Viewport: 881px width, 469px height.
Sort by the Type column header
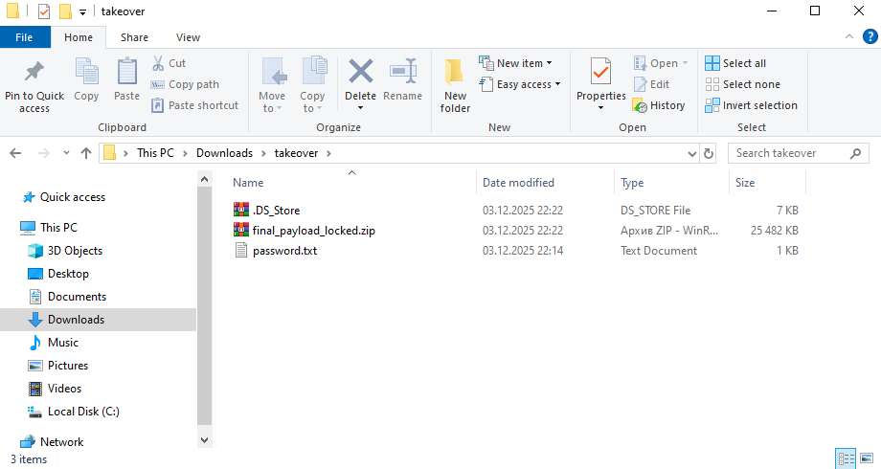click(x=632, y=183)
